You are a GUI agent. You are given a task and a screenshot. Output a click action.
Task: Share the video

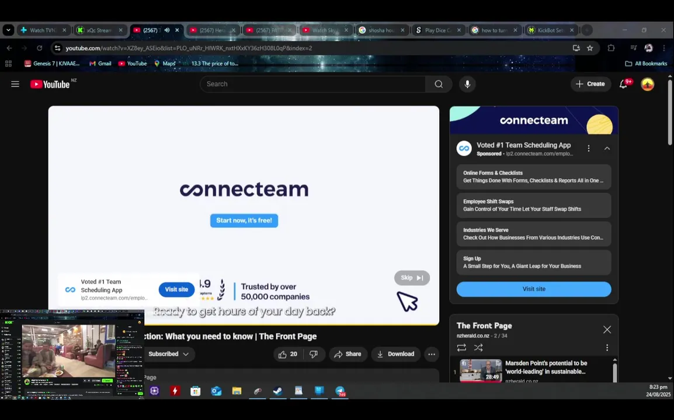[x=348, y=354]
